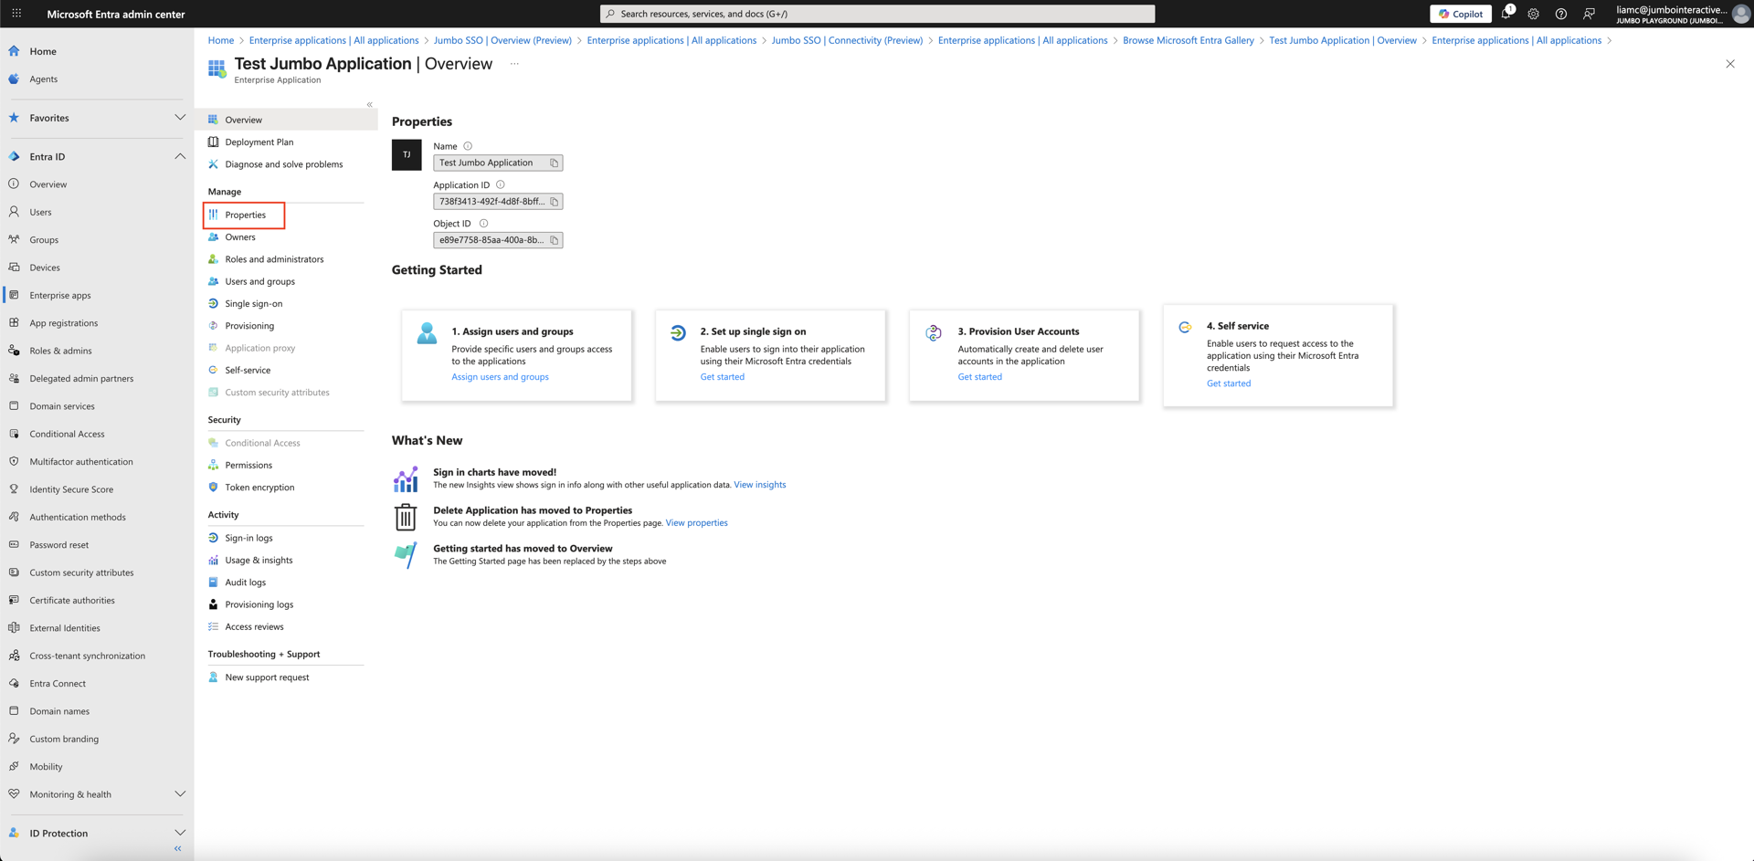
Task: Click the Self service card icon
Action: (1185, 327)
